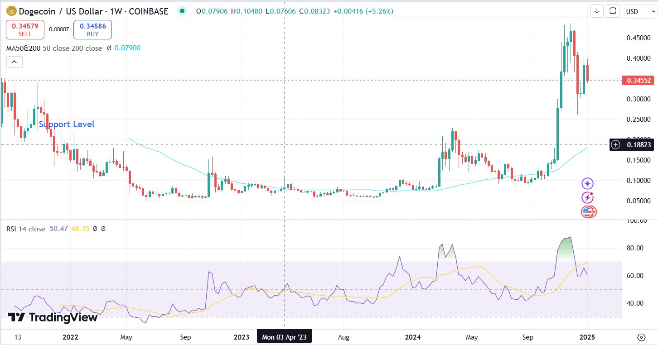Image resolution: width=658 pixels, height=345 pixels.
Task: Open chart settings gear icon
Action: (641, 337)
